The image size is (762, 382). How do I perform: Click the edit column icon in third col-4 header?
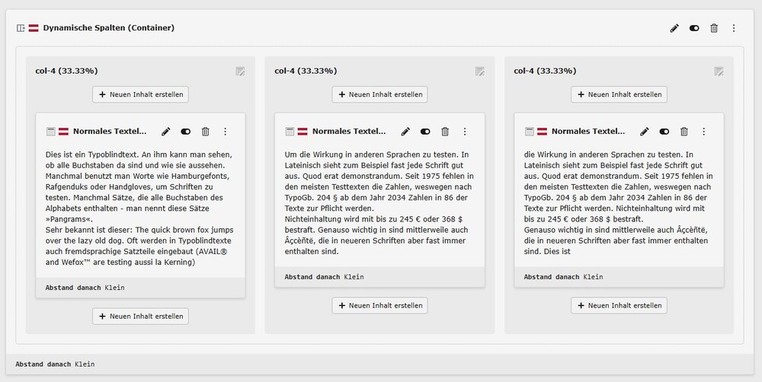coord(719,72)
